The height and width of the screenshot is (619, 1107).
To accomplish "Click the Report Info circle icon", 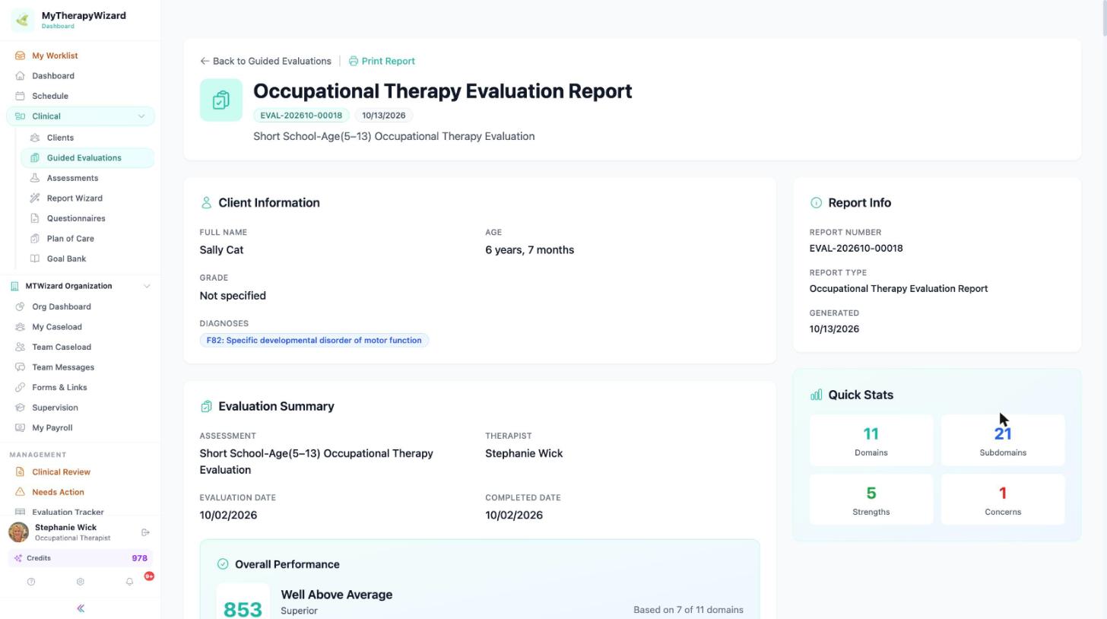I will point(816,202).
